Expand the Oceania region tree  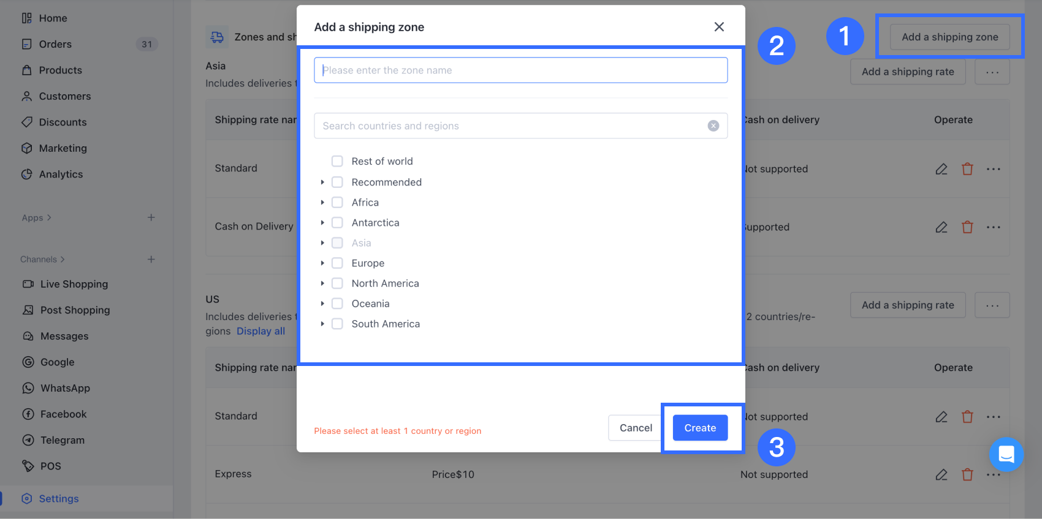pyautogui.click(x=322, y=304)
